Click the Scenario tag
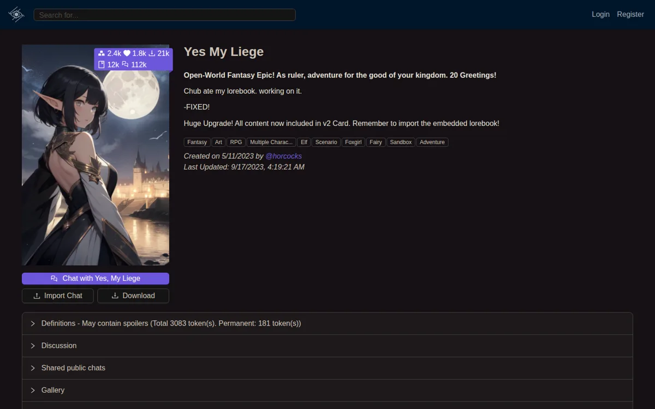This screenshot has width=655, height=409. [x=326, y=142]
